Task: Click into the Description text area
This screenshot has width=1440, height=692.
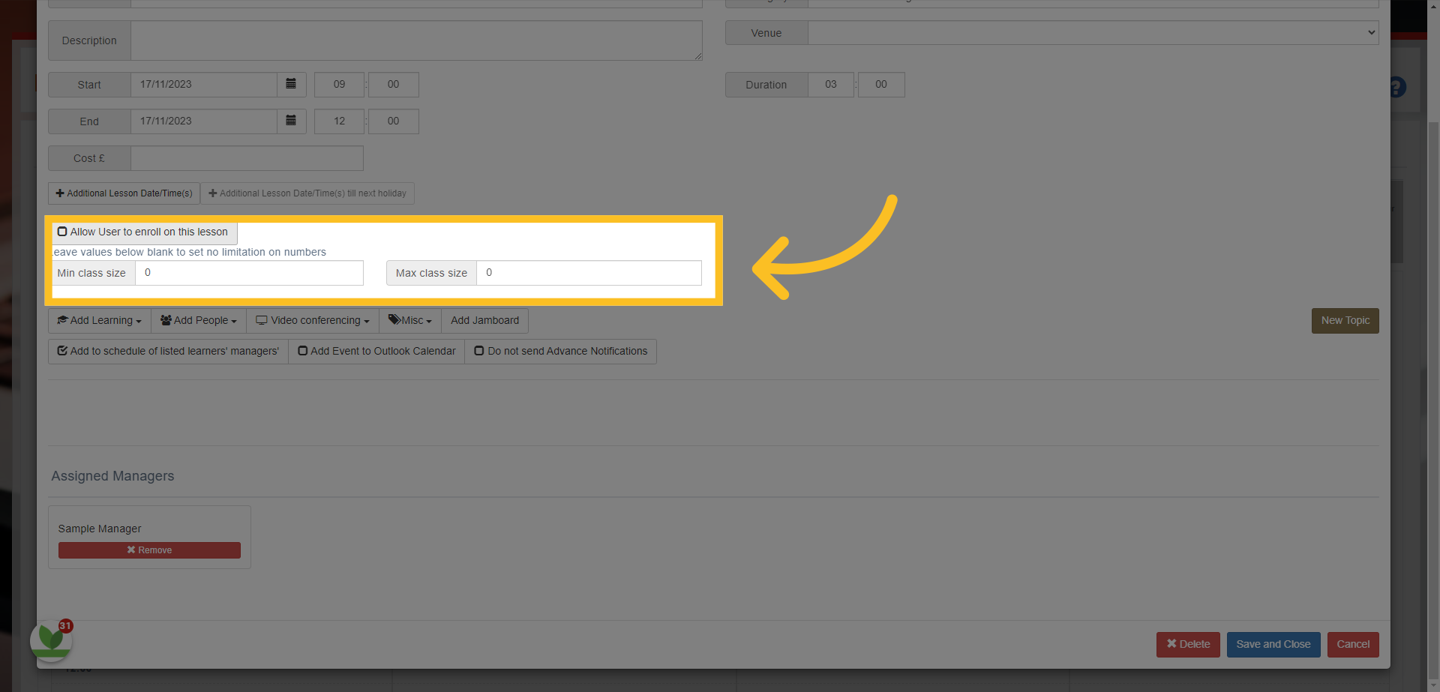Action: pos(416,40)
